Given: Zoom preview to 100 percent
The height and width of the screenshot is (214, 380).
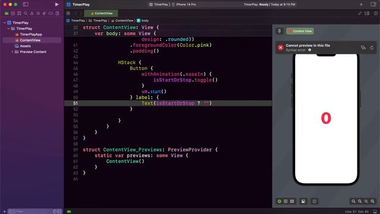Looking at the screenshot, I should 360,201.
